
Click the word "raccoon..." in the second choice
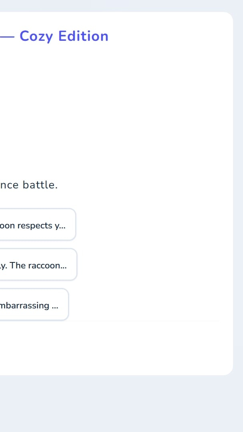click(x=48, y=265)
